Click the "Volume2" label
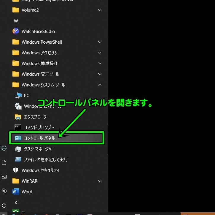Viewport: 215px width, 215px height. (30, 10)
